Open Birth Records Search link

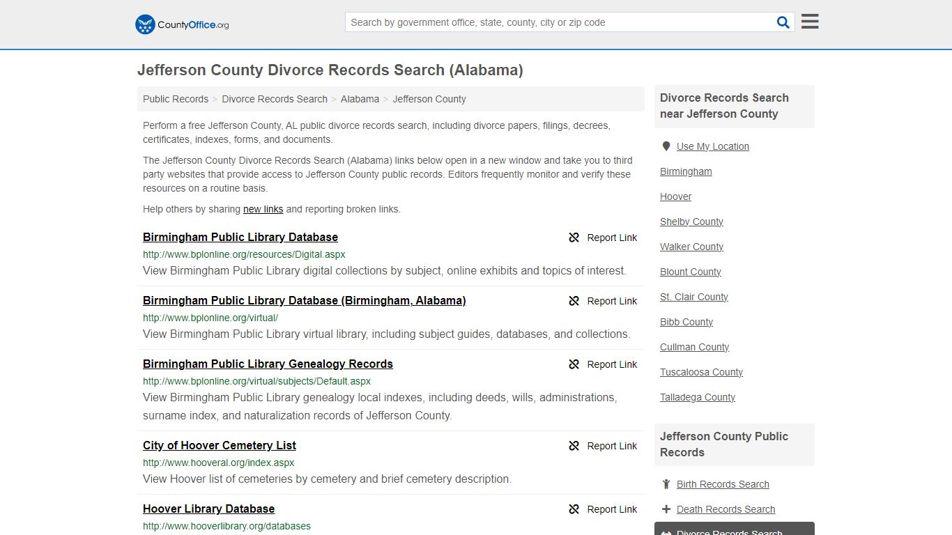pos(723,484)
